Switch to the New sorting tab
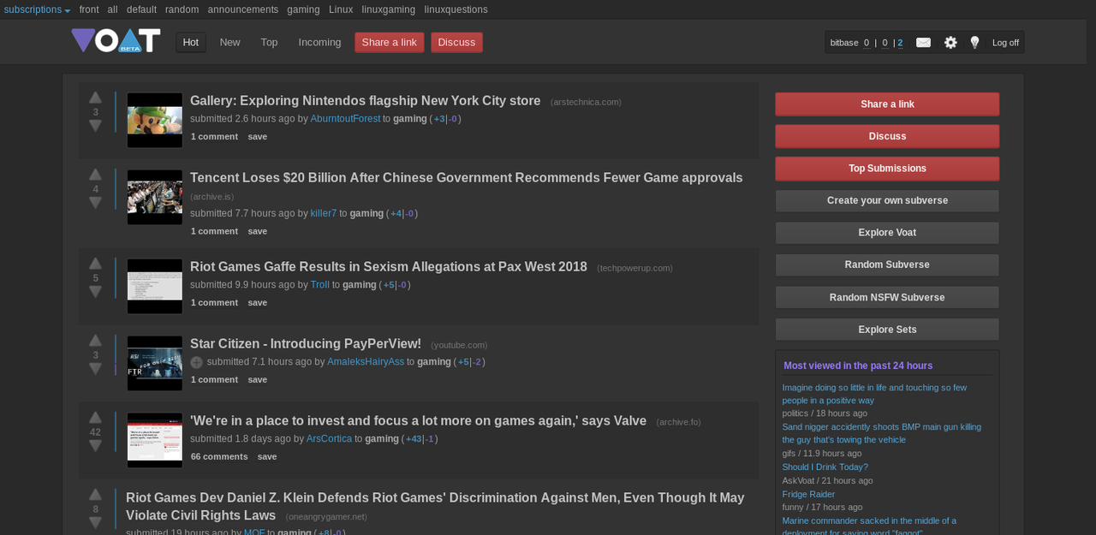Image resolution: width=1096 pixels, height=535 pixels. (229, 41)
